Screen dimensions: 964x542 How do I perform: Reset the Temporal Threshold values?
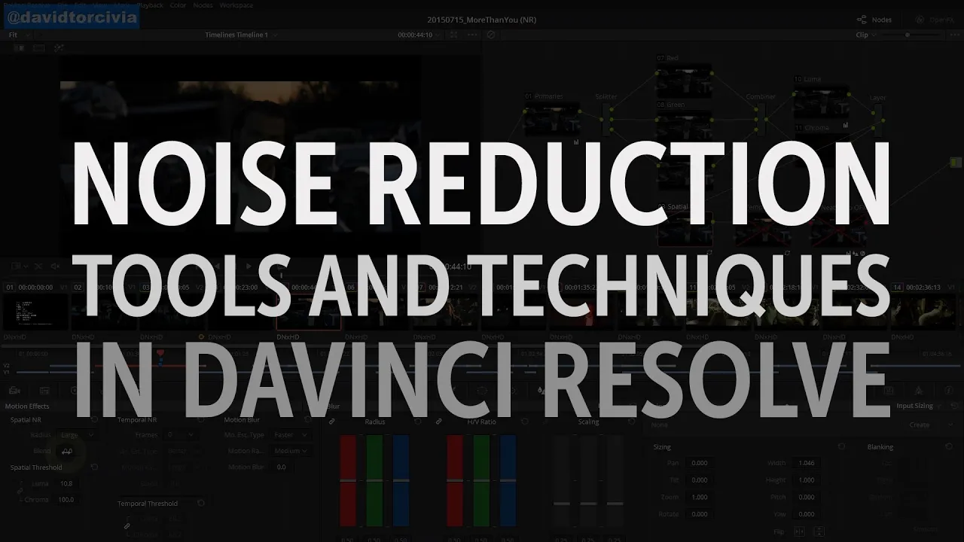(x=201, y=503)
